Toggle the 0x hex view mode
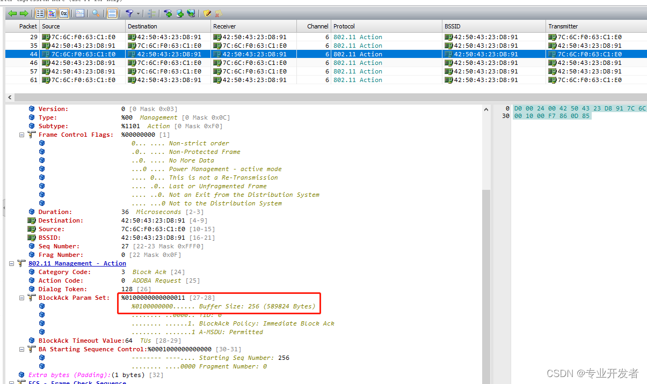Screen dimensions: 647x384 coord(63,13)
